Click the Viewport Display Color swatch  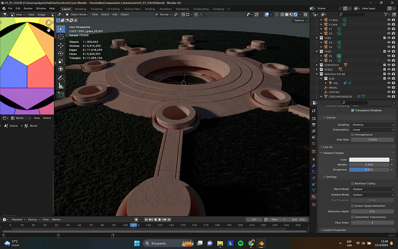pos(369,160)
